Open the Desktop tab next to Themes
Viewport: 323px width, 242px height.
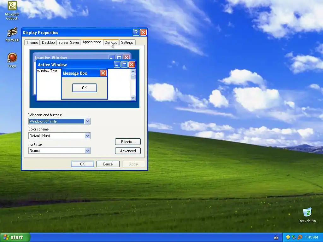[48, 43]
